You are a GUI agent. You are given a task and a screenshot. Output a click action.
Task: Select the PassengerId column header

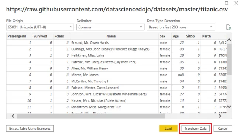pyautogui.click(x=19, y=36)
